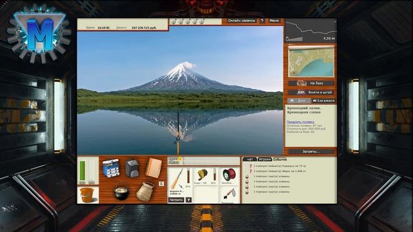Open the "Запреты..." button
Screen dimensions: 413x232
click(x=311, y=151)
